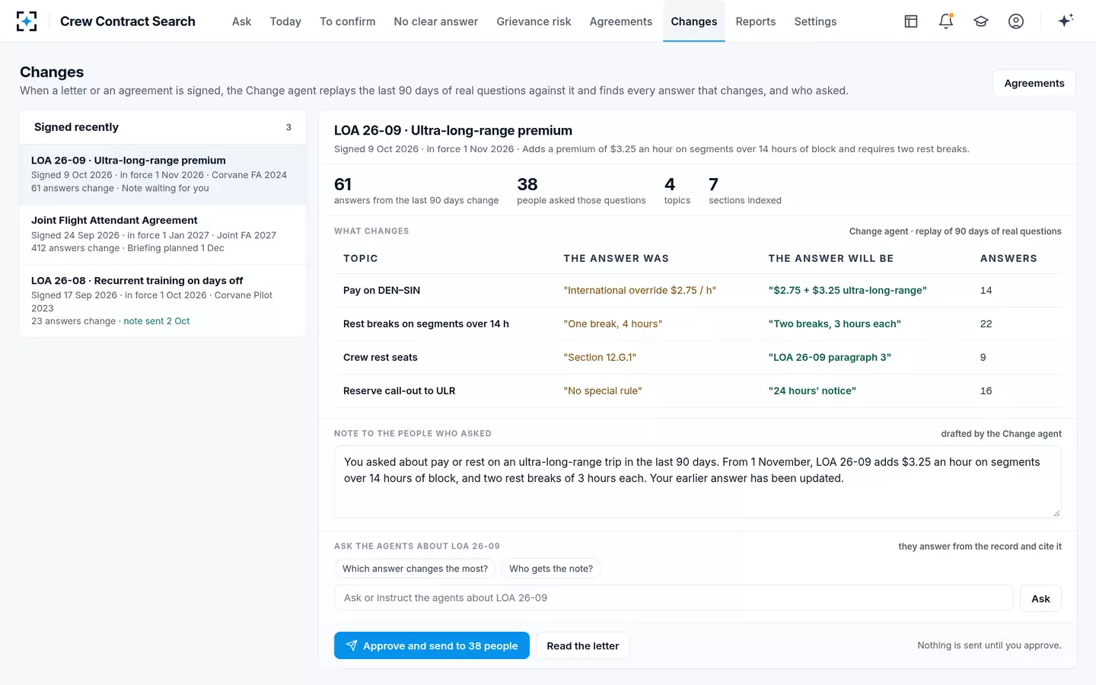Choose the "Which answer changes the most?" suggestion
Screen dimensions: 1096x685
click(415, 569)
